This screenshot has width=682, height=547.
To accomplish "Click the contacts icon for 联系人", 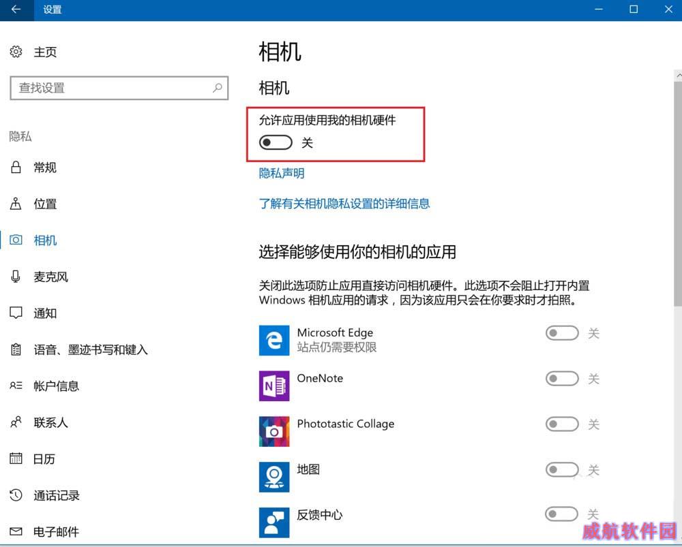I will (x=16, y=422).
